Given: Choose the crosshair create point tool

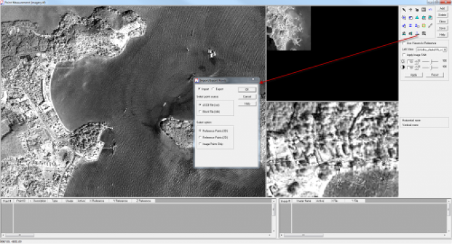Looking at the screenshot, I should tap(411, 10).
